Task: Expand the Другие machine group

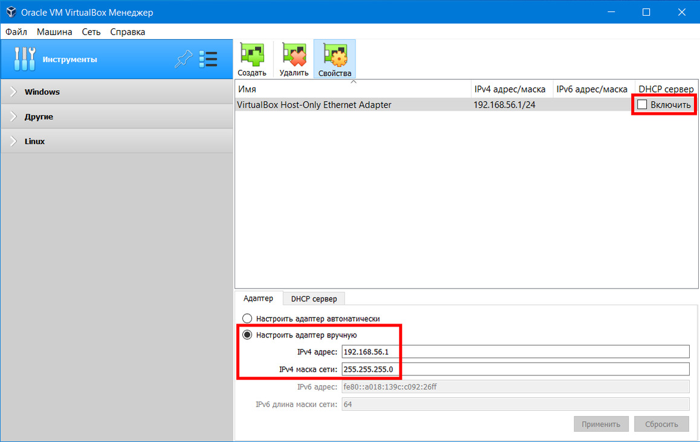Action: [x=117, y=117]
